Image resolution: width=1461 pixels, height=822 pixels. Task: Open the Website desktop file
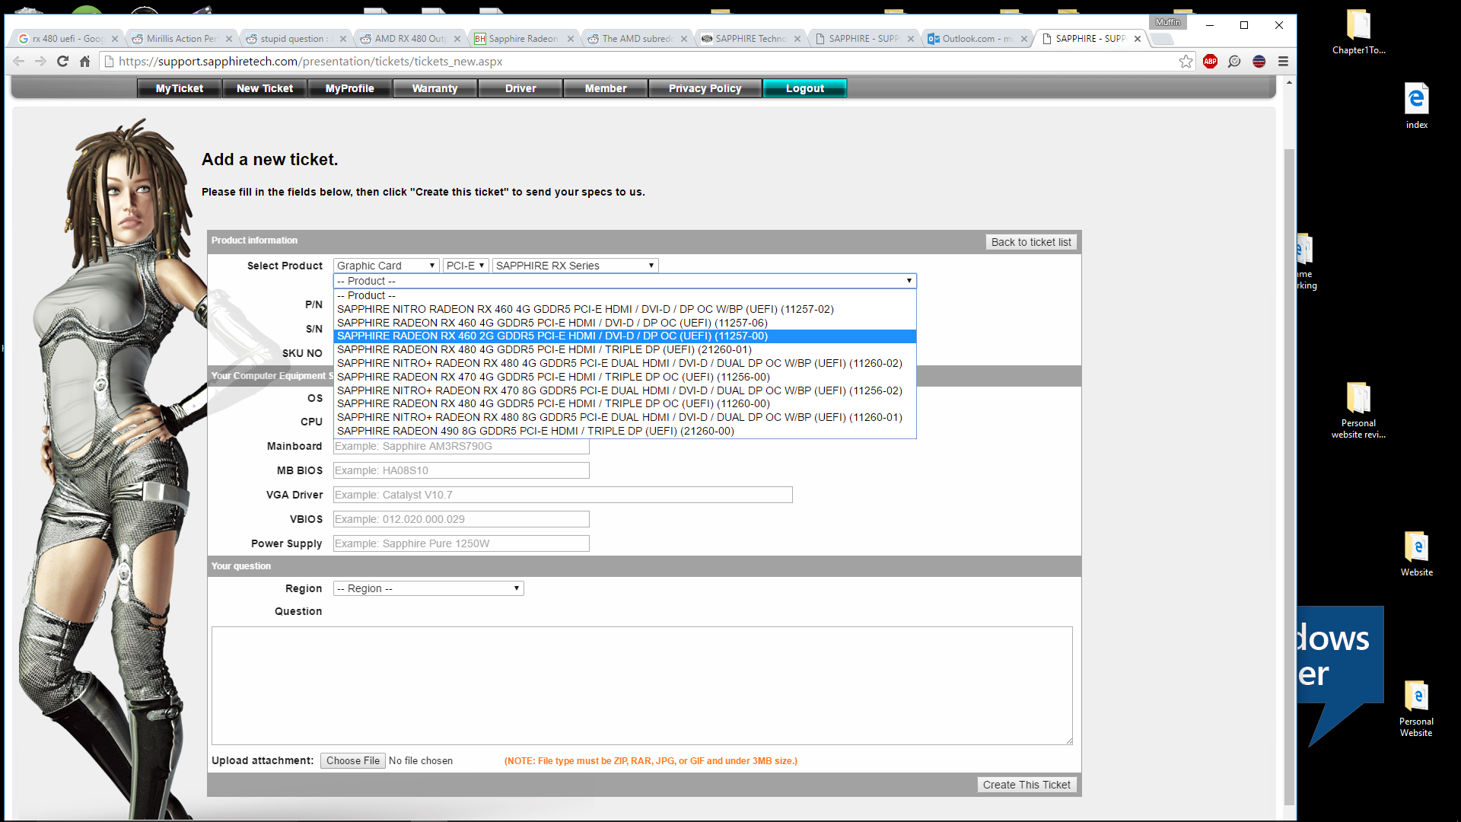(1416, 553)
